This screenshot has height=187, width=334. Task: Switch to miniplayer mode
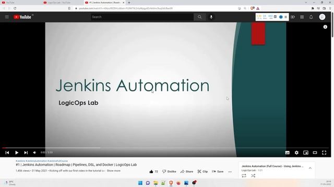pos(306,153)
